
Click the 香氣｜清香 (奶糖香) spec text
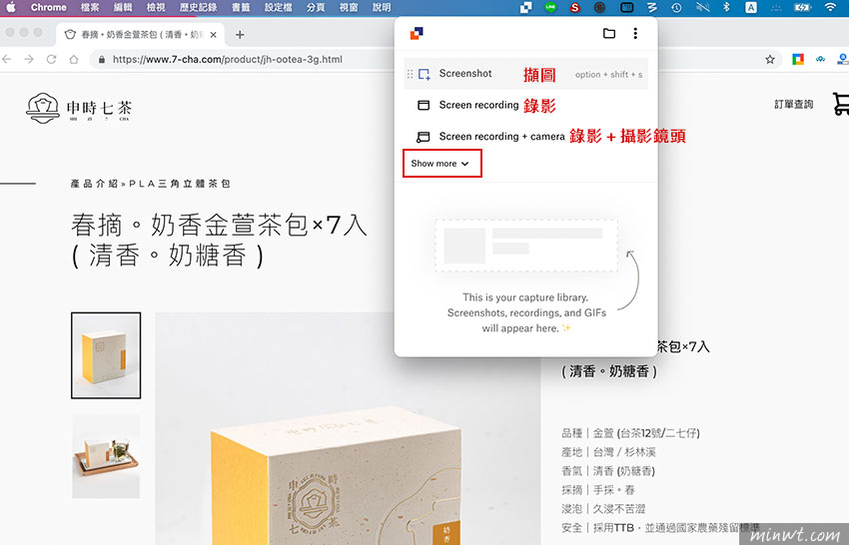(x=608, y=471)
